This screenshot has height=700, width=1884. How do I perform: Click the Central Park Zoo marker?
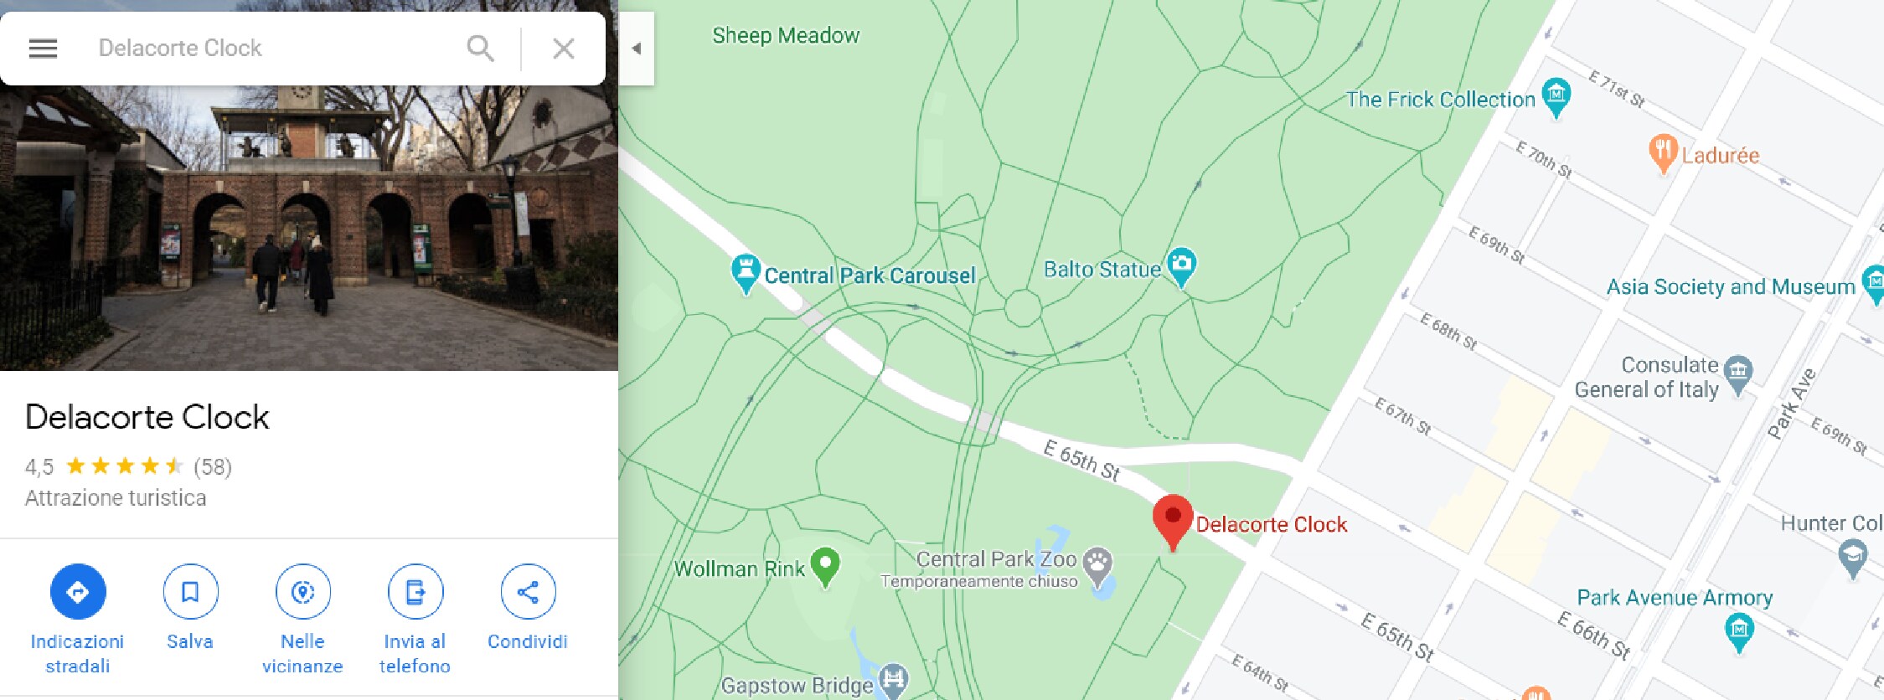pyautogui.click(x=1097, y=567)
